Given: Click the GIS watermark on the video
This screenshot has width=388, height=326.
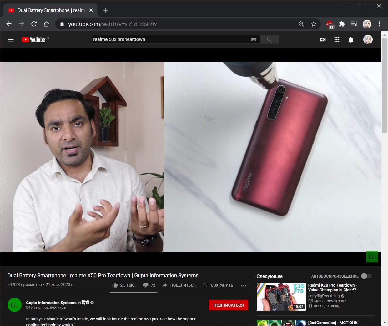Looking at the screenshot, I should coord(372,257).
